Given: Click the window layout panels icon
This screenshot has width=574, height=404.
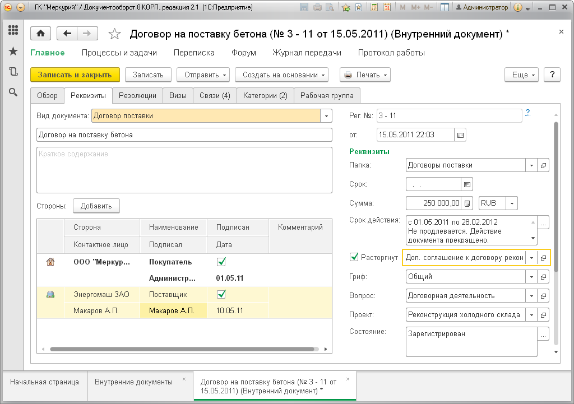Looking at the screenshot, I should 445,7.
